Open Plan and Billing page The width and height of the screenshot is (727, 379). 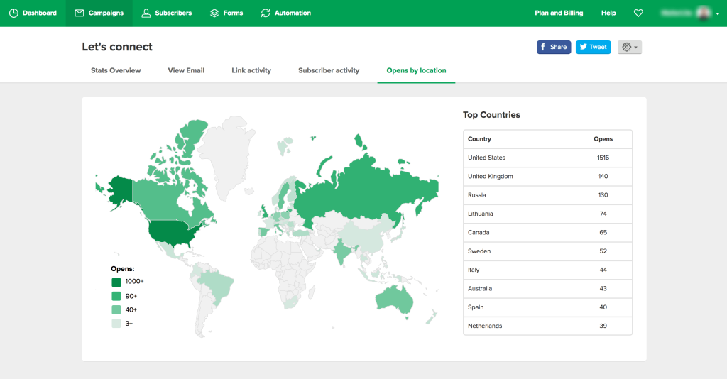tap(558, 13)
